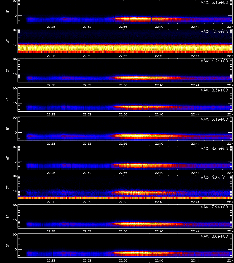This screenshot has width=234, height=263.
Task: Select the 'MAX: 8.3e+00' readout
Action: click(x=214, y=90)
